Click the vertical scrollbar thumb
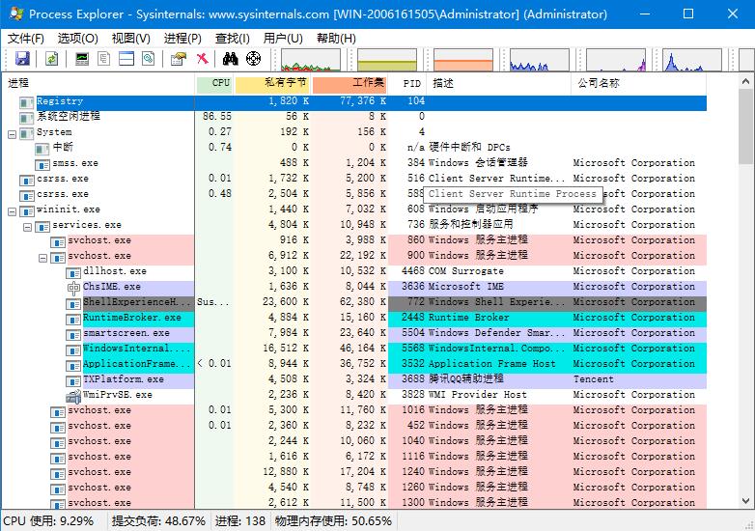755x531 pixels. coord(746,127)
